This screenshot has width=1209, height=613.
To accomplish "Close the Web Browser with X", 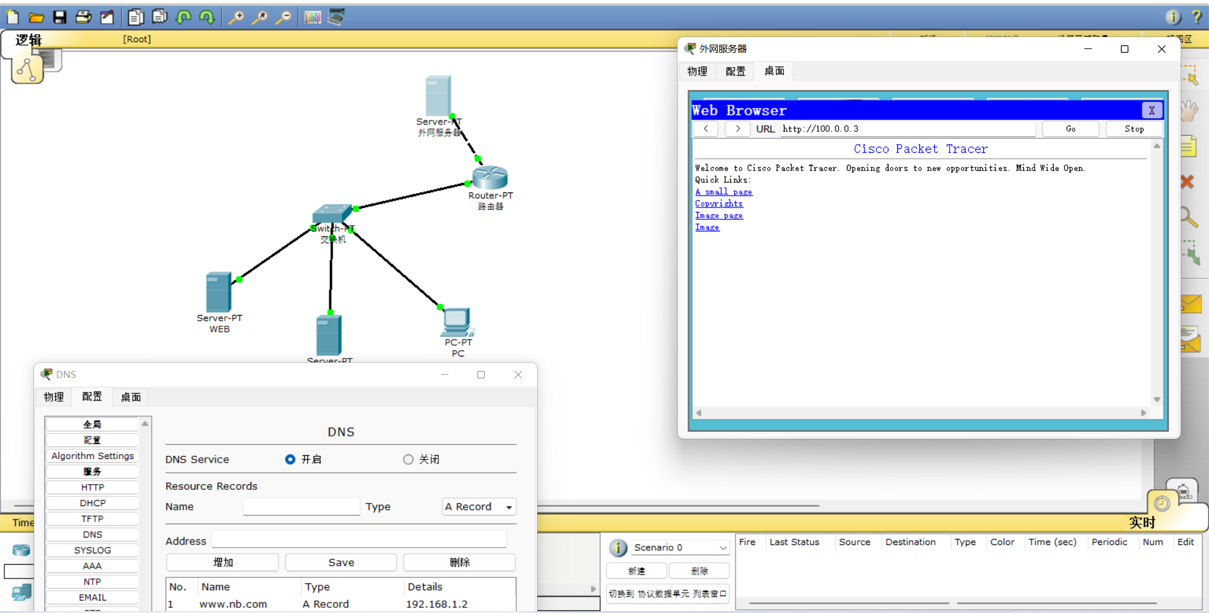I will [1152, 111].
